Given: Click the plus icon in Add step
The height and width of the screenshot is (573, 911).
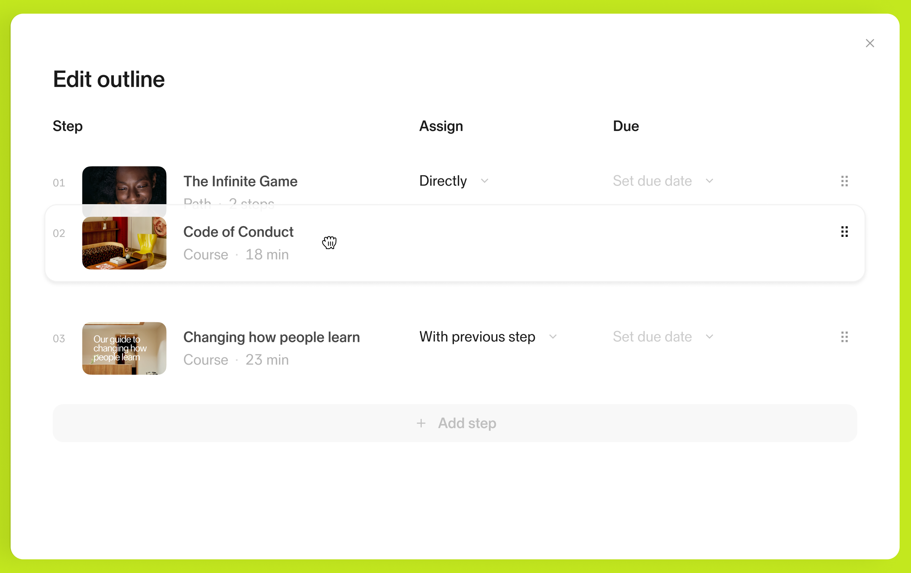Looking at the screenshot, I should (421, 423).
